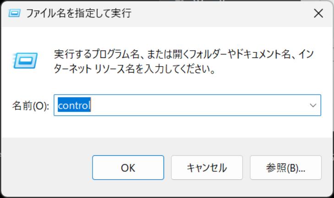334x198 pixels.
Task: Click the 名前(O): label
Action: [30, 106]
